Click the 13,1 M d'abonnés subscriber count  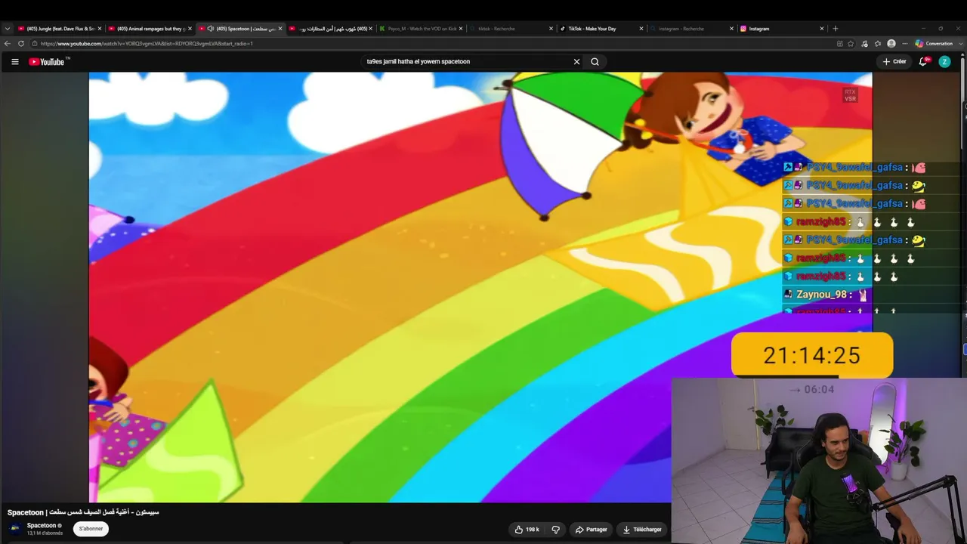[x=45, y=533]
